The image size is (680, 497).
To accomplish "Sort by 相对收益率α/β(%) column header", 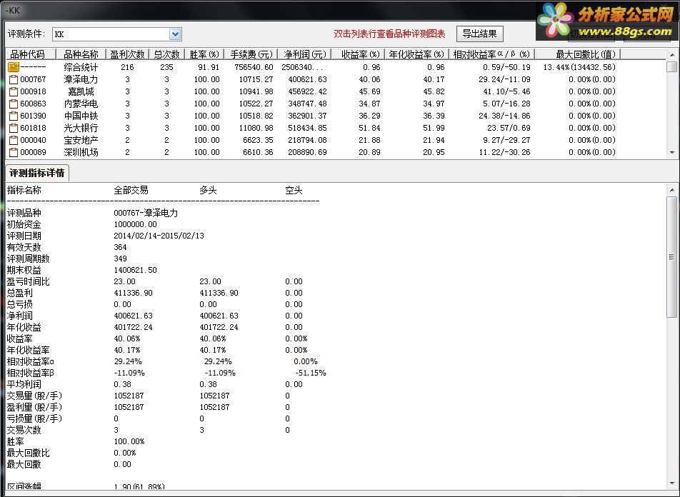I will pyautogui.click(x=491, y=54).
